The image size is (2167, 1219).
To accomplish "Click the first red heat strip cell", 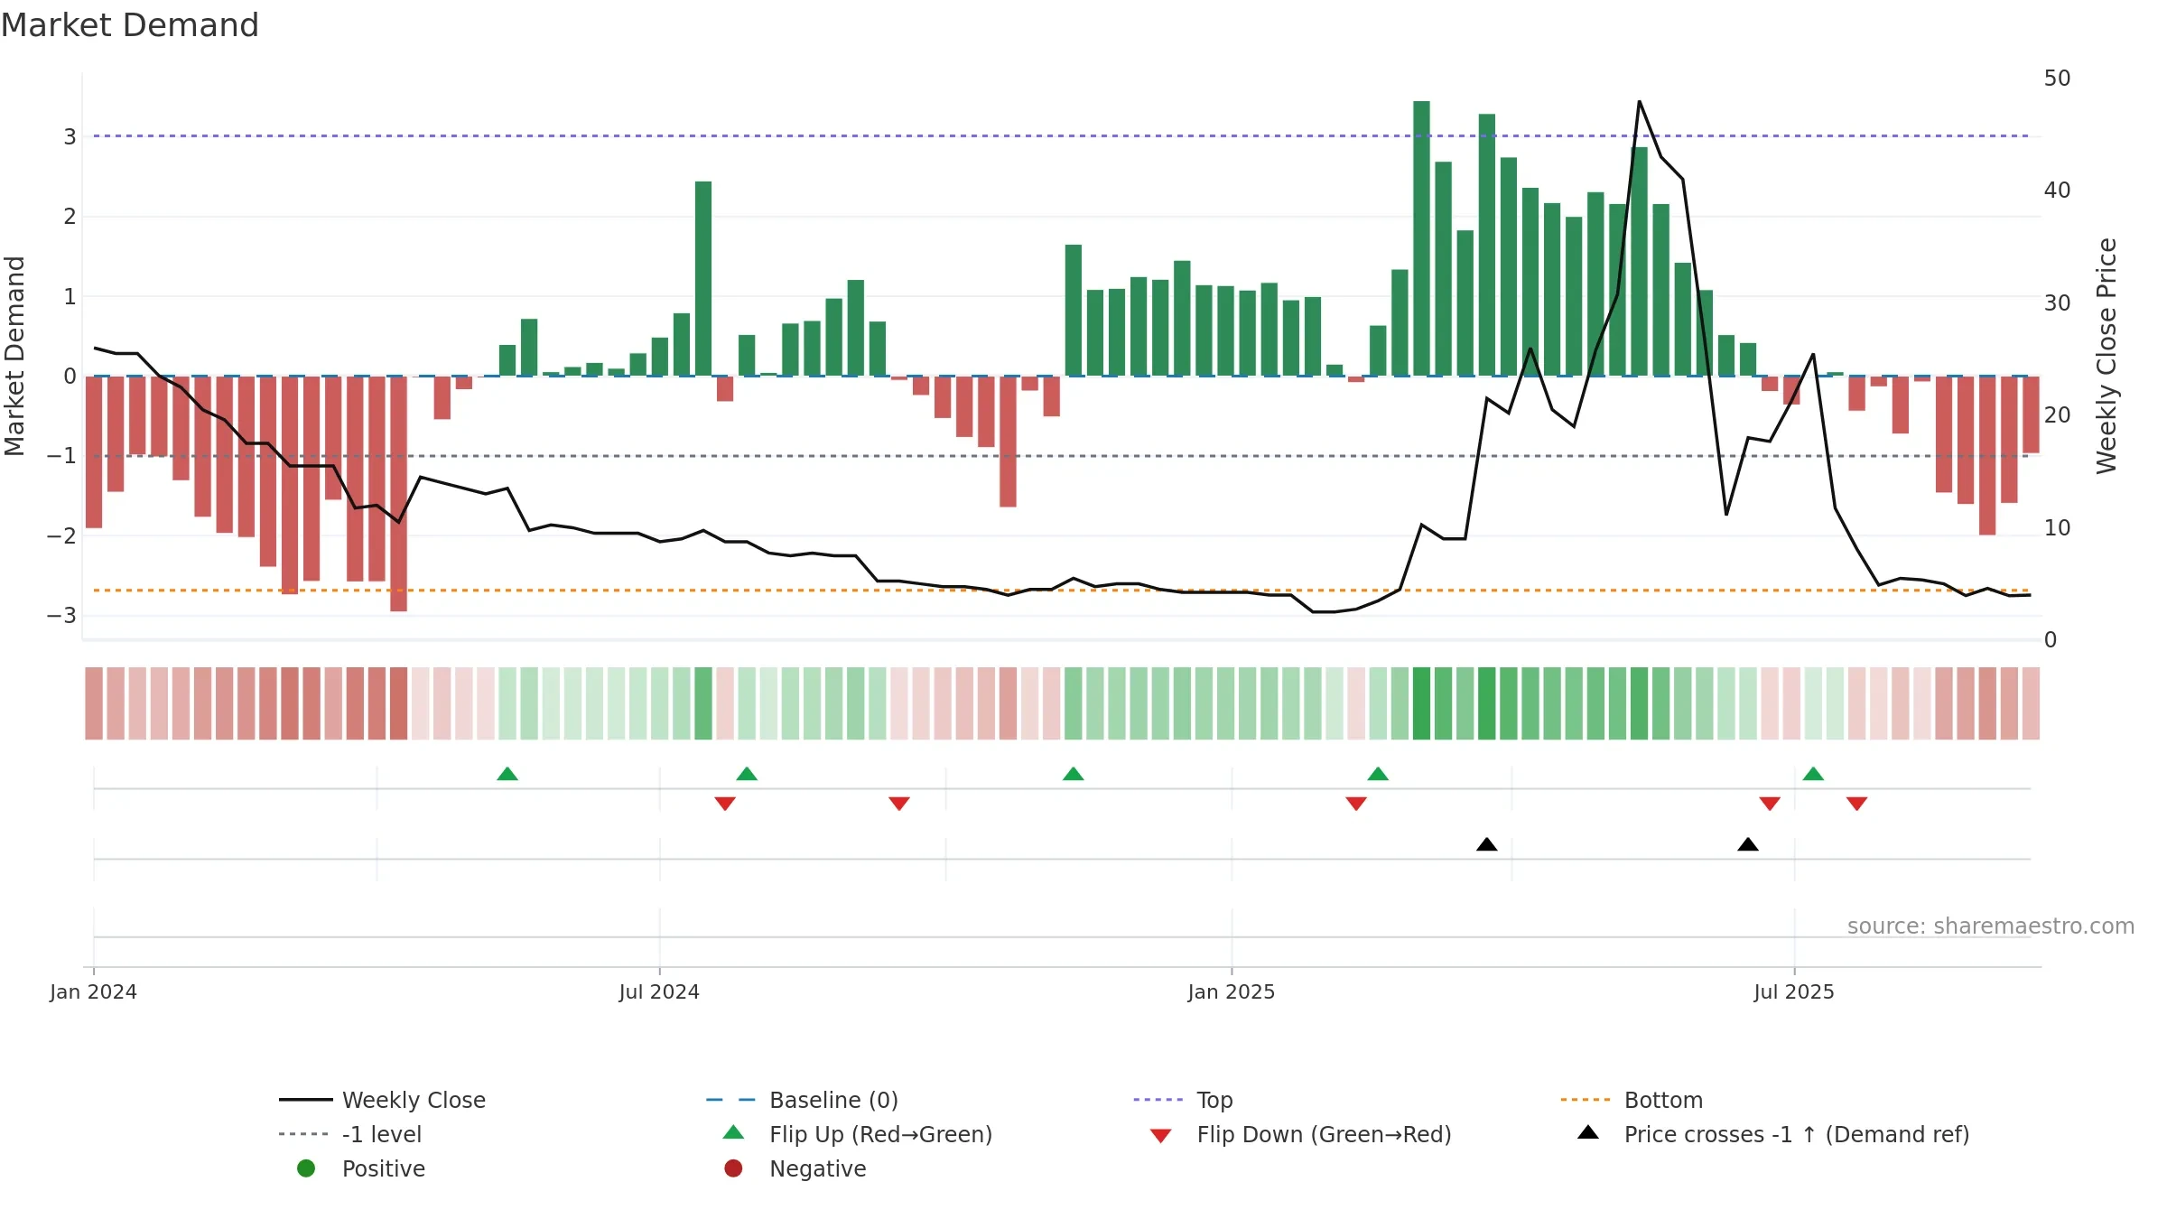I will pos(94,703).
